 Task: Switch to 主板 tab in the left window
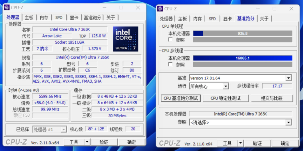(29, 18)
